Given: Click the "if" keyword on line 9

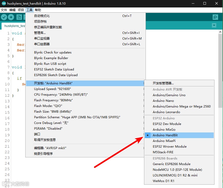Looking at the screenshot, I should pos(19,78).
